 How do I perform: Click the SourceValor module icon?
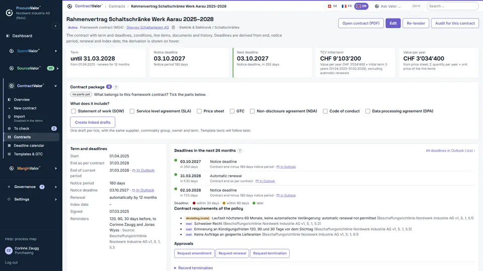(x=12, y=68)
